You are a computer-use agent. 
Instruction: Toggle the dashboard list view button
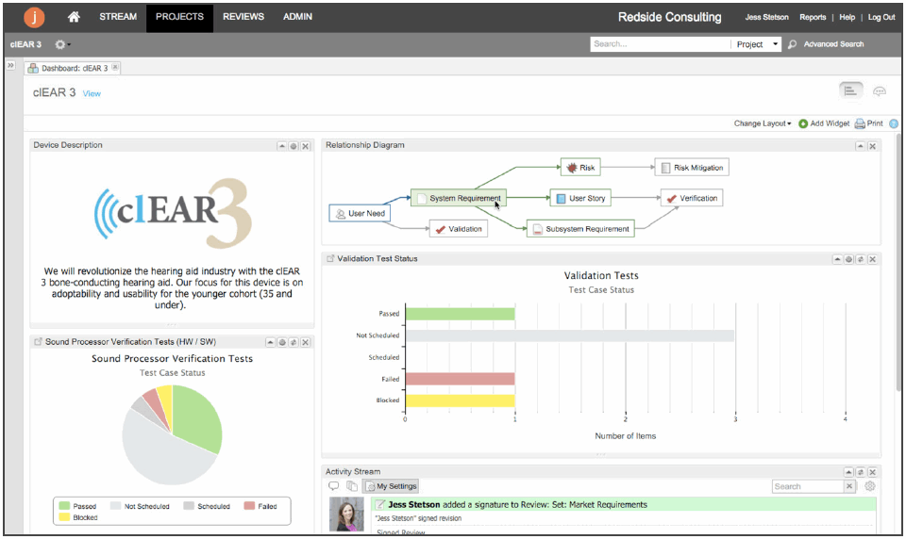click(850, 90)
